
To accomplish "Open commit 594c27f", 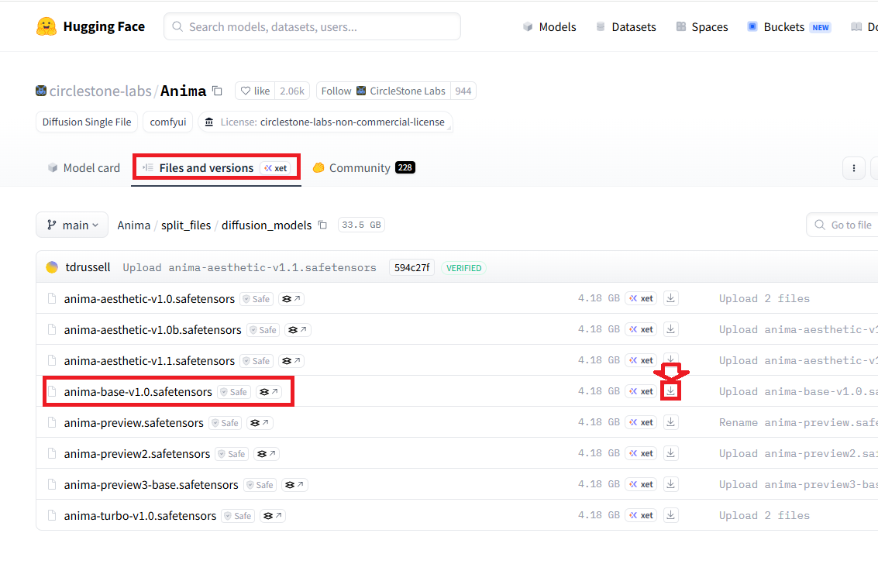I will pyautogui.click(x=411, y=268).
